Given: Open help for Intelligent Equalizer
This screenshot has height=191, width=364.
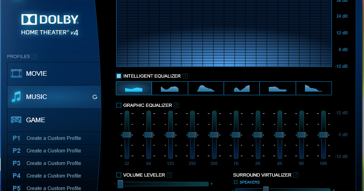Looking at the screenshot, I should 185,76.
